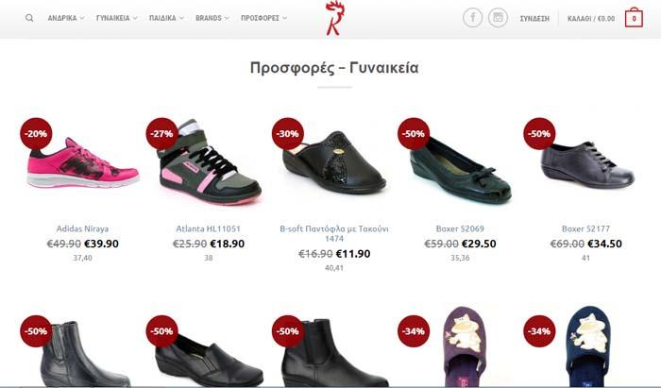Open the Instagram circle icon
This screenshot has height=388, width=661.
click(x=498, y=18)
